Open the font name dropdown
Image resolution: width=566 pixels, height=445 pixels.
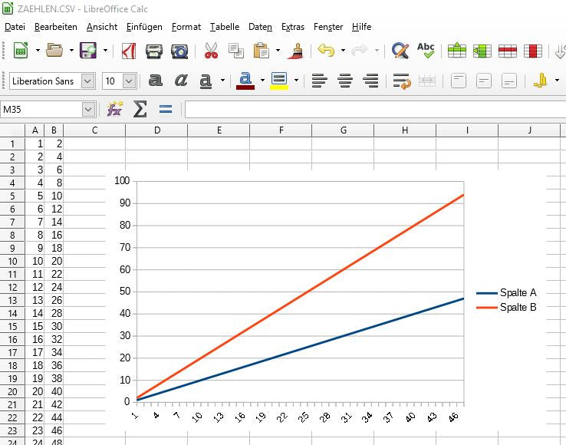pos(87,81)
